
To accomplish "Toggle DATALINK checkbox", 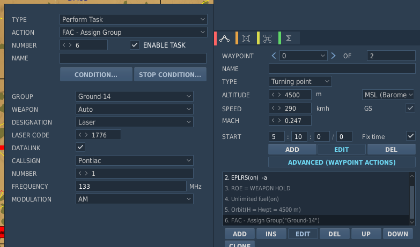I will point(80,147).
